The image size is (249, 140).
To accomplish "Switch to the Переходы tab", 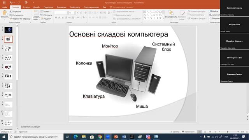I will (x=48, y=7).
